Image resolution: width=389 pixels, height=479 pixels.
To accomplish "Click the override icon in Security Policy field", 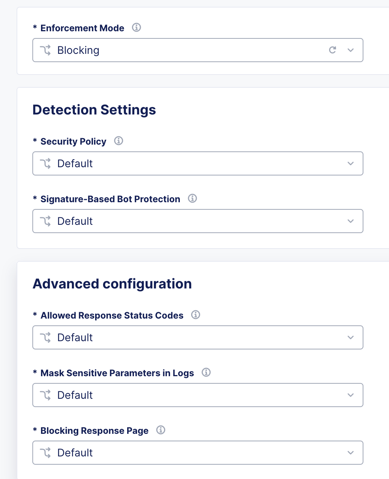I will (x=46, y=163).
